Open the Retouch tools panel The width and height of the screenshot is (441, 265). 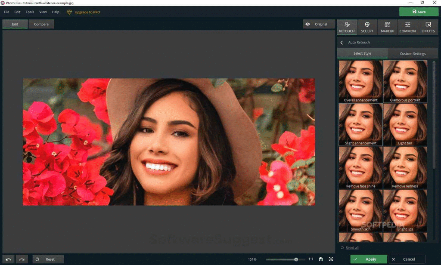347,27
